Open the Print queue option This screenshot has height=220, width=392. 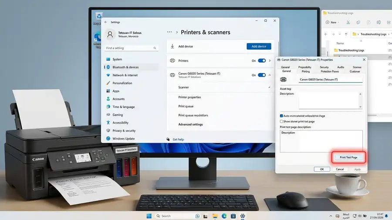[x=186, y=106]
